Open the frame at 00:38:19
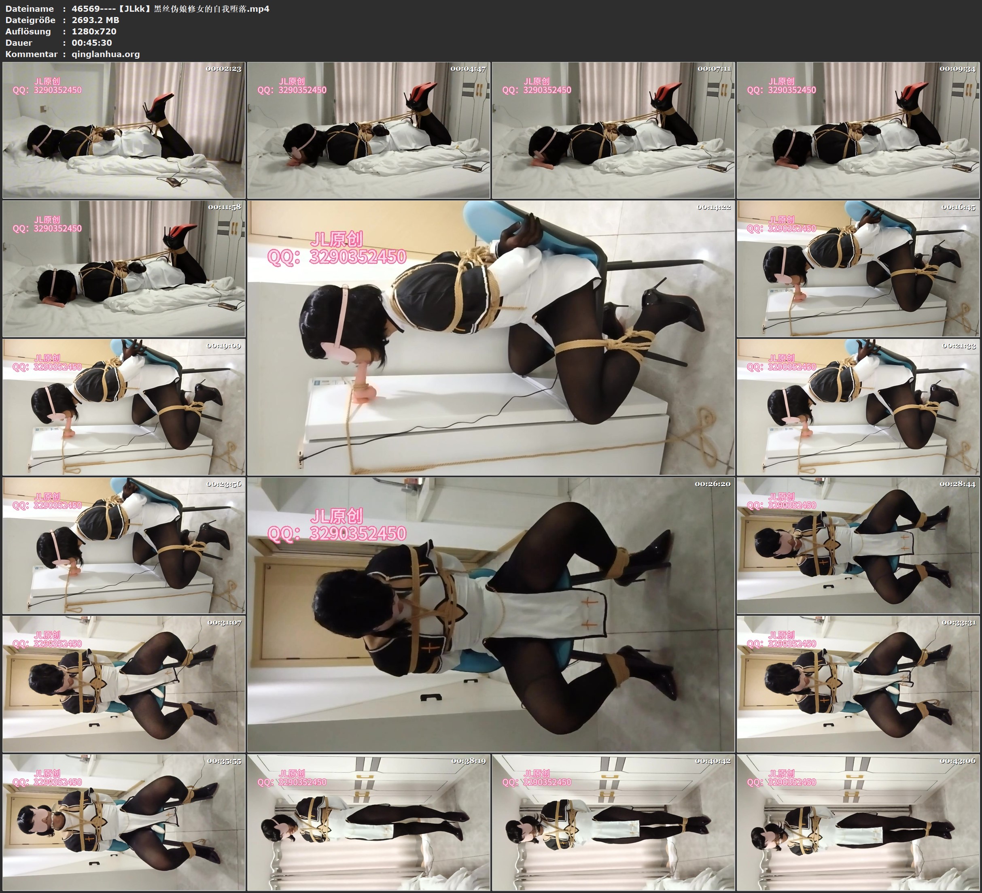This screenshot has height=893, width=982. click(x=369, y=822)
